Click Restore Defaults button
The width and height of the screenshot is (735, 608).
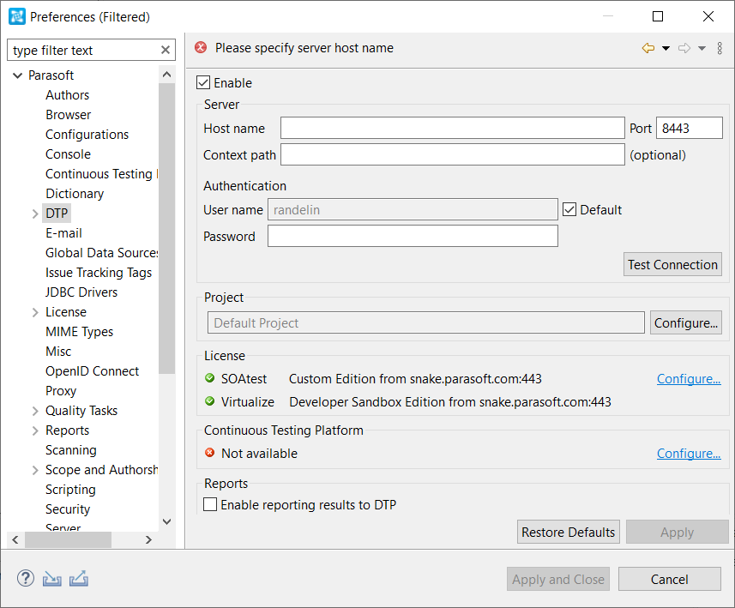click(x=568, y=532)
